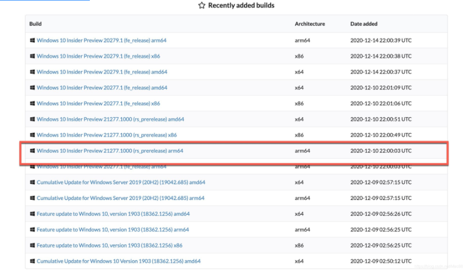Open Insider Preview 21277.1000 rs_prerelease arm64 link
The width and height of the screenshot is (463, 272).
(x=110, y=151)
